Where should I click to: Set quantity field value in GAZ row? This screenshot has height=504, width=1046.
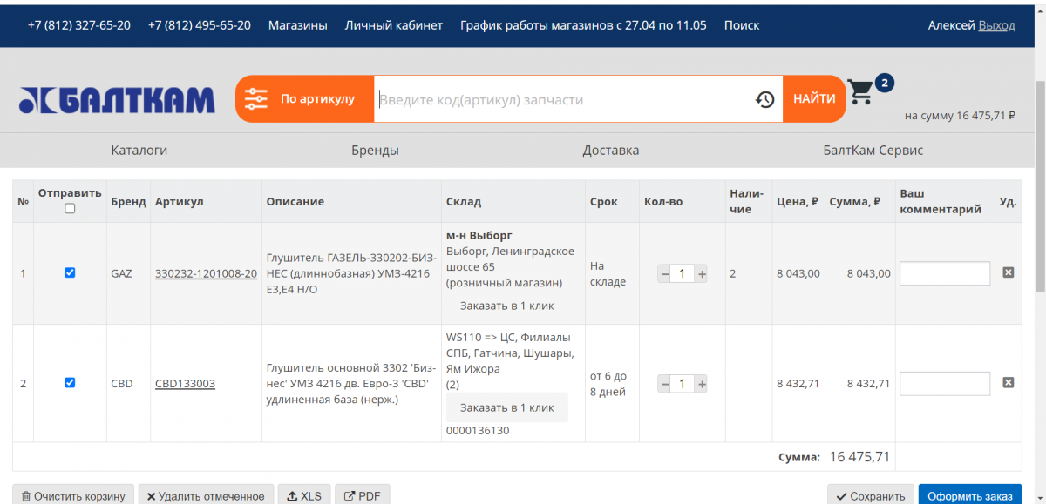click(683, 273)
